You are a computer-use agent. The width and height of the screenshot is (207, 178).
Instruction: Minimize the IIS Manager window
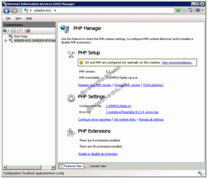(x=193, y=4)
